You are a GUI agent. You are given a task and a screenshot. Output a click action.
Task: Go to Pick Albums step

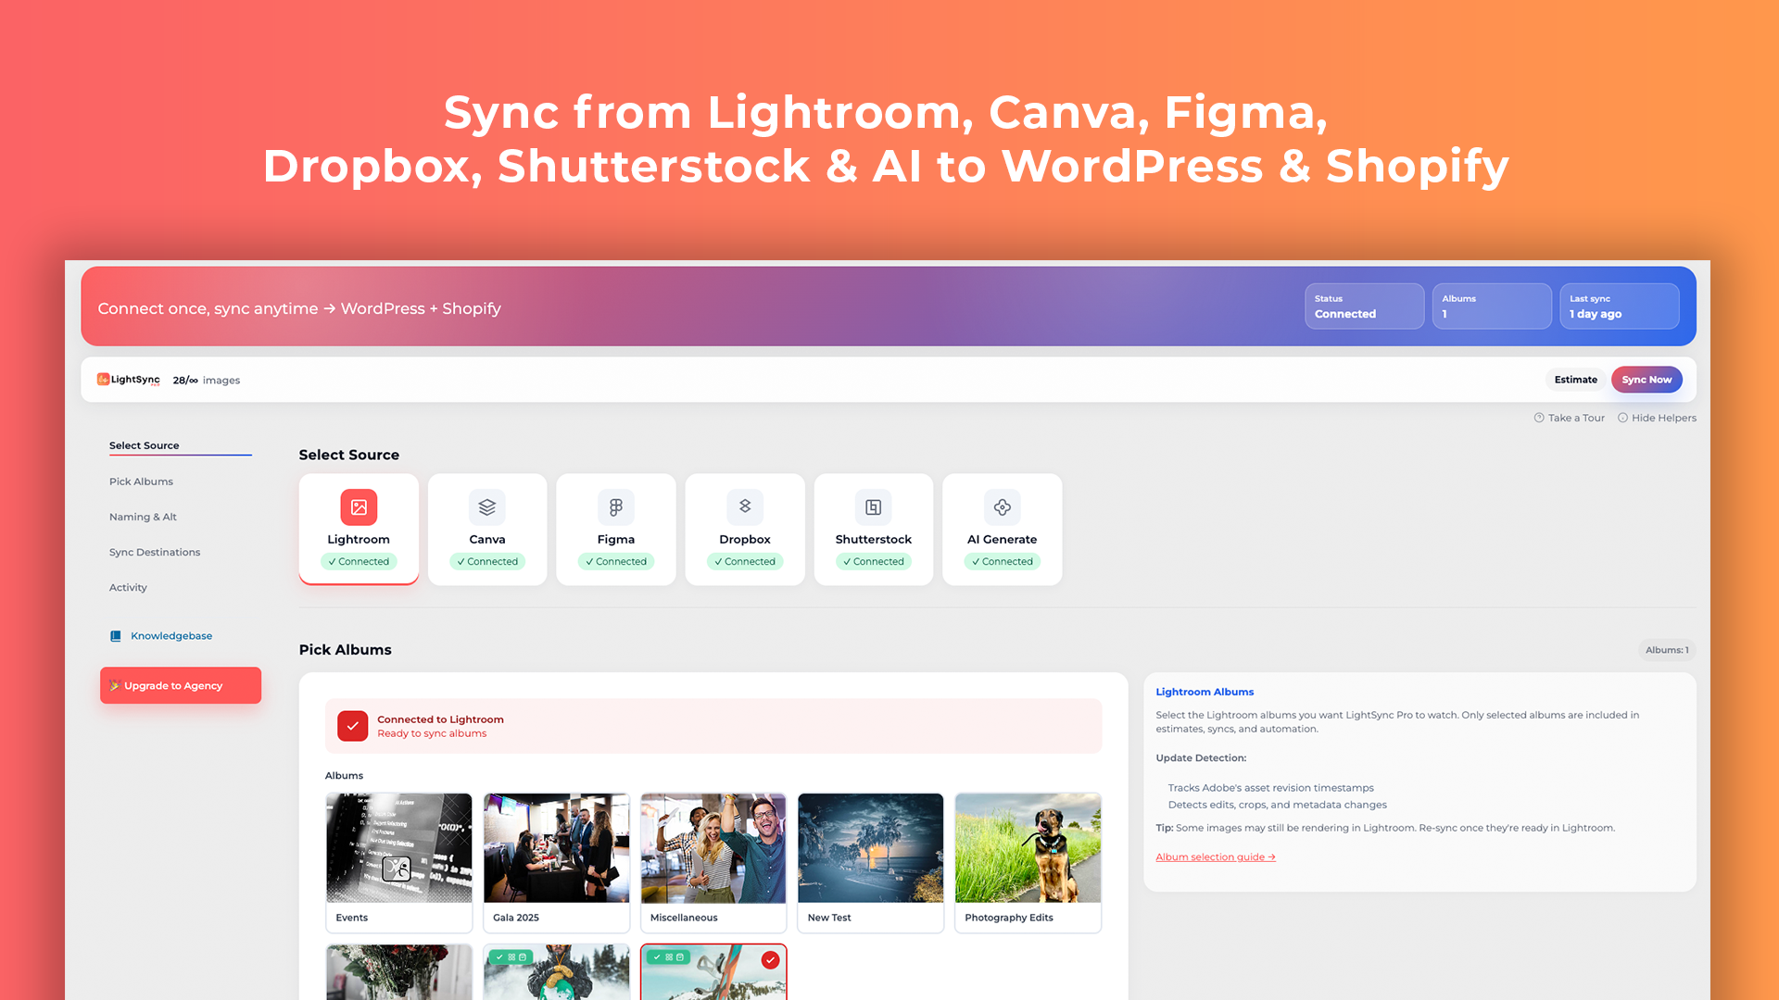(141, 481)
